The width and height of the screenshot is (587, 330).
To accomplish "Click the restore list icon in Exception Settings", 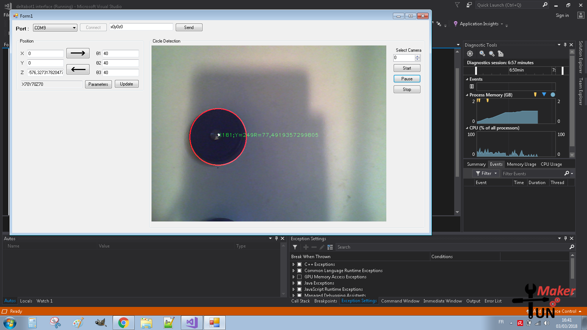I will click(330, 247).
